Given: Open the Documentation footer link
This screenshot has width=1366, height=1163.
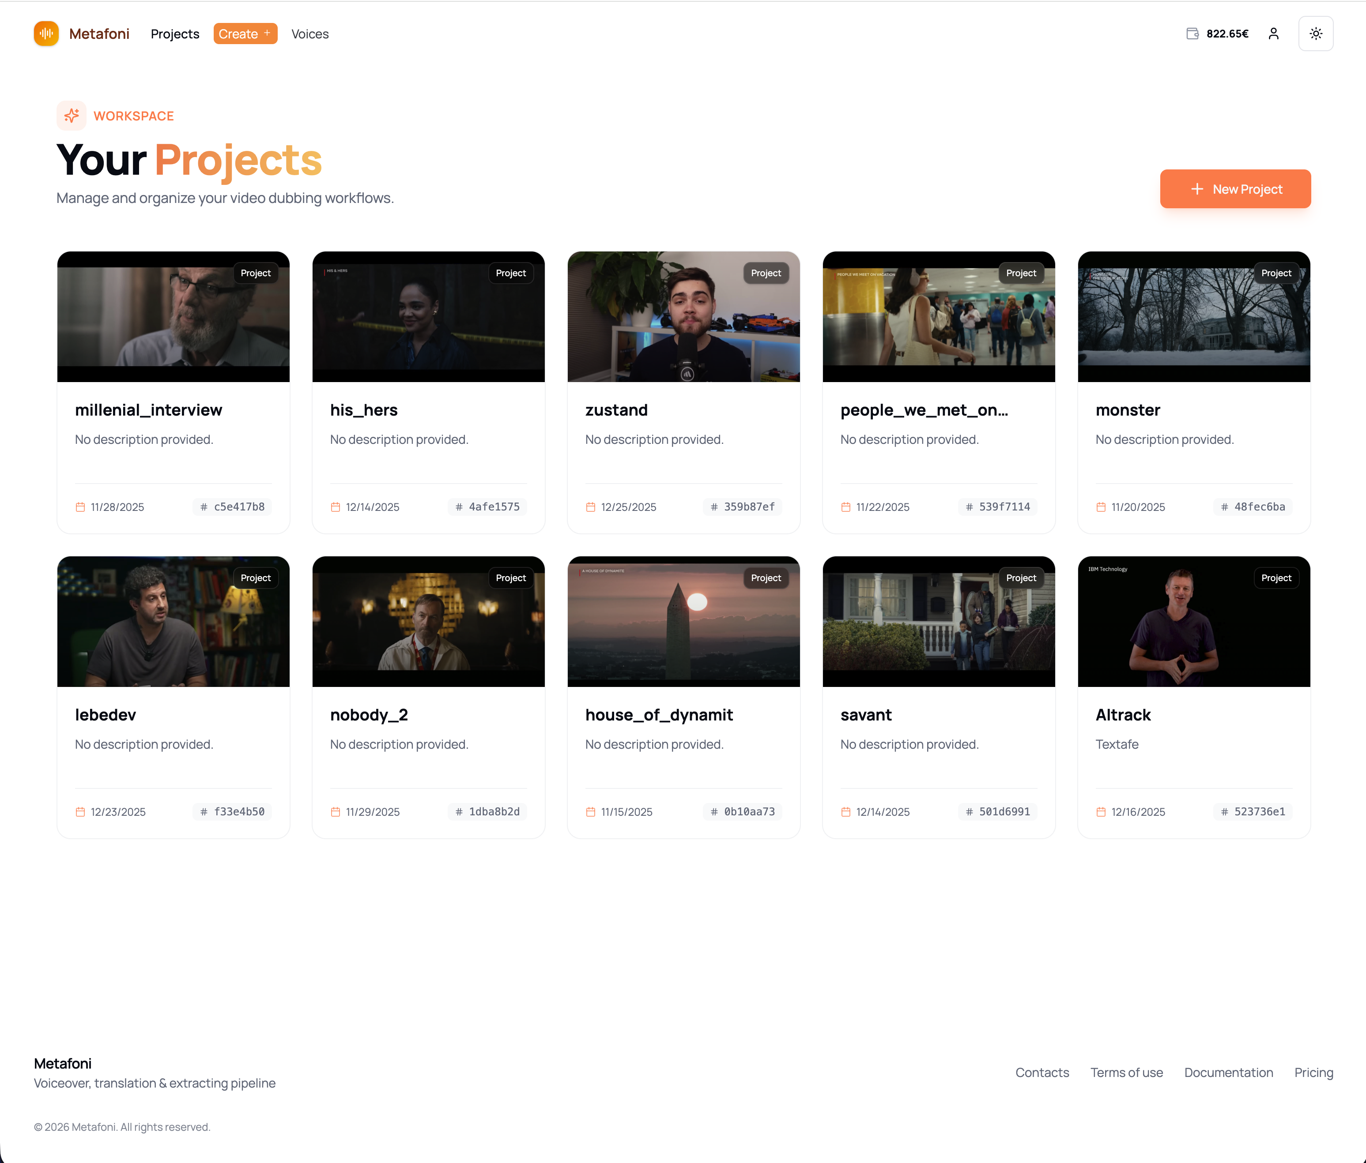Looking at the screenshot, I should click(x=1228, y=1073).
